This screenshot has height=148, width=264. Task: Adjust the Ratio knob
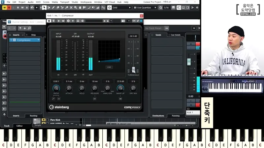(x=56, y=88)
